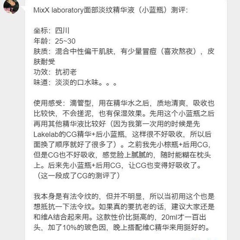Click the line starting 和维A结合起来用
Image resolution: width=240 pixels, height=240 pixels.
pos(120,217)
